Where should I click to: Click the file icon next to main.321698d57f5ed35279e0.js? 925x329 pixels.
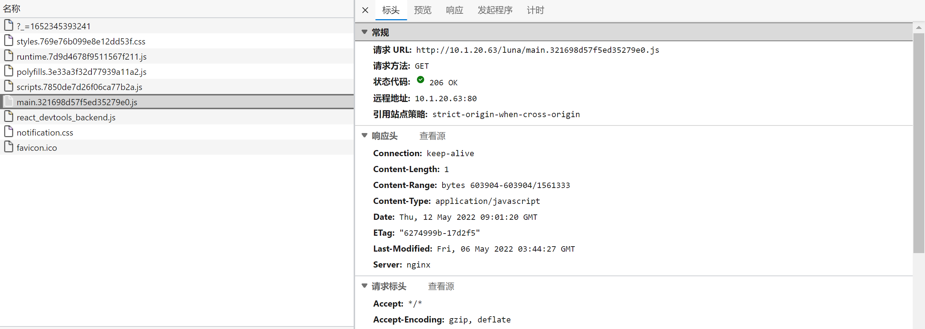(x=9, y=101)
